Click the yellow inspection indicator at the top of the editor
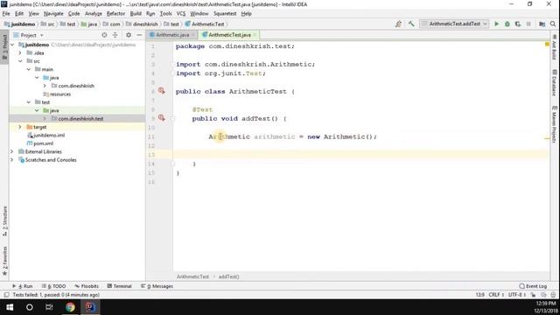The width and height of the screenshot is (560, 315). 547,45
